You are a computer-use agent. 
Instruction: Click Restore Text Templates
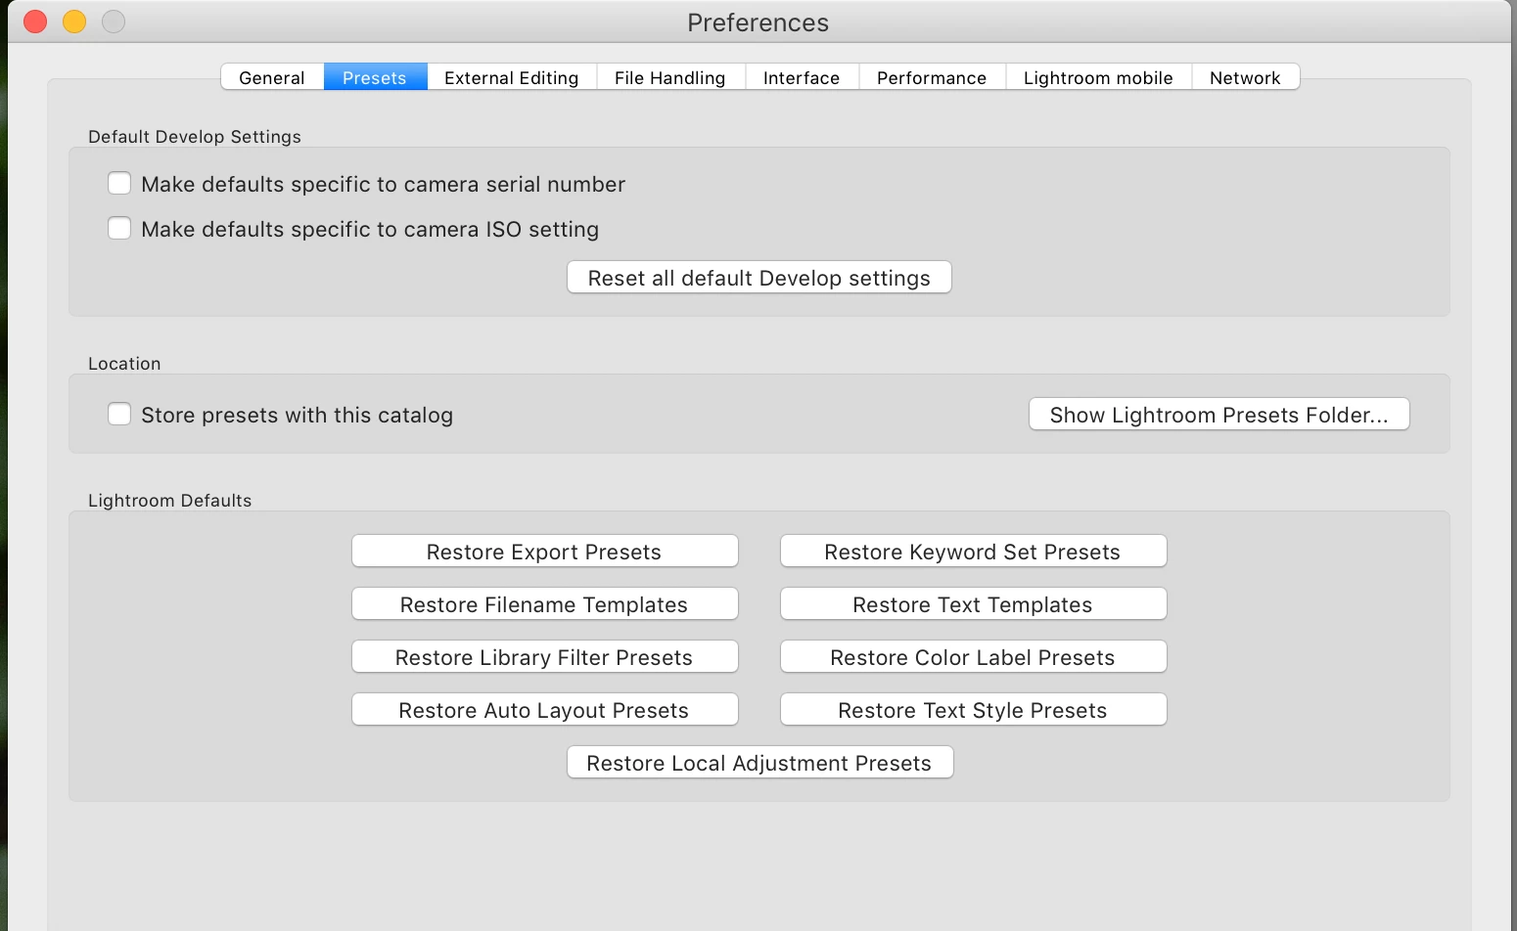(x=974, y=604)
